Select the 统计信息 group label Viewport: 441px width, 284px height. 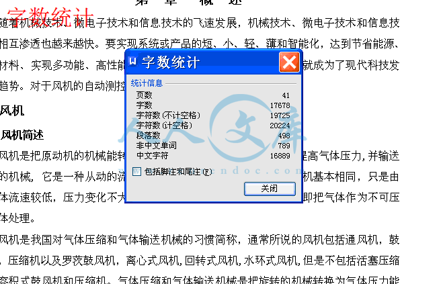147,83
